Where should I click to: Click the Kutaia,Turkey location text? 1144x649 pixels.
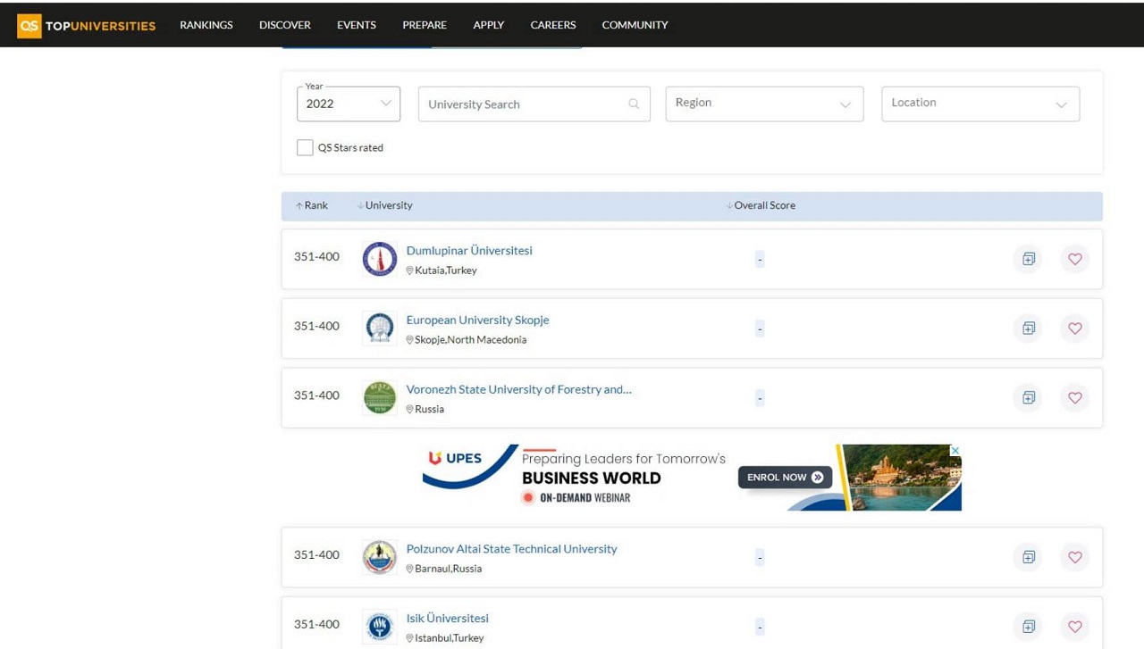(x=446, y=270)
